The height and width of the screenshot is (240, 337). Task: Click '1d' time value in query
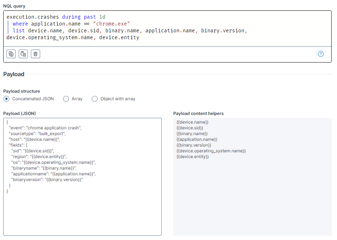click(x=102, y=17)
